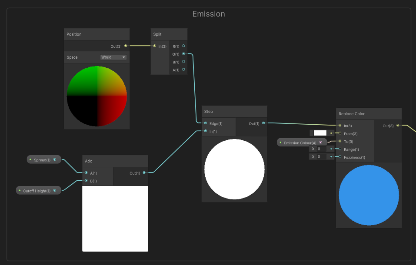The width and height of the screenshot is (416, 265).
Task: Click the Emission group title header
Action: tap(208, 14)
